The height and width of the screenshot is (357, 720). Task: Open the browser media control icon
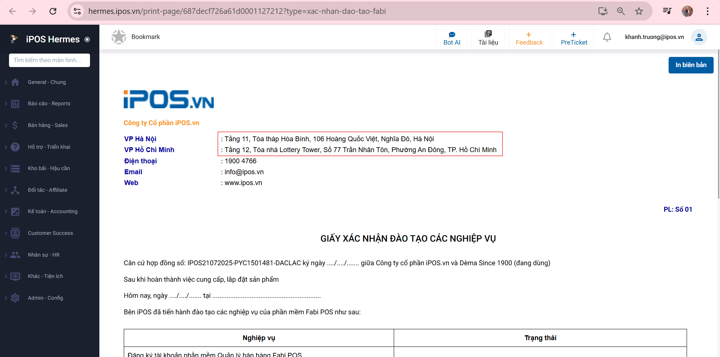[x=667, y=11]
